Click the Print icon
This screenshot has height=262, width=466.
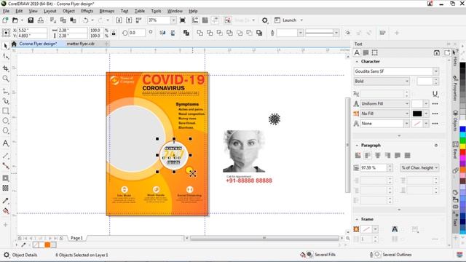pos(41,20)
